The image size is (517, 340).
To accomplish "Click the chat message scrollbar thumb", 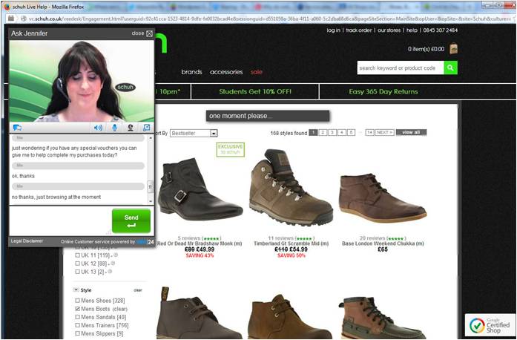I will tap(151, 186).
